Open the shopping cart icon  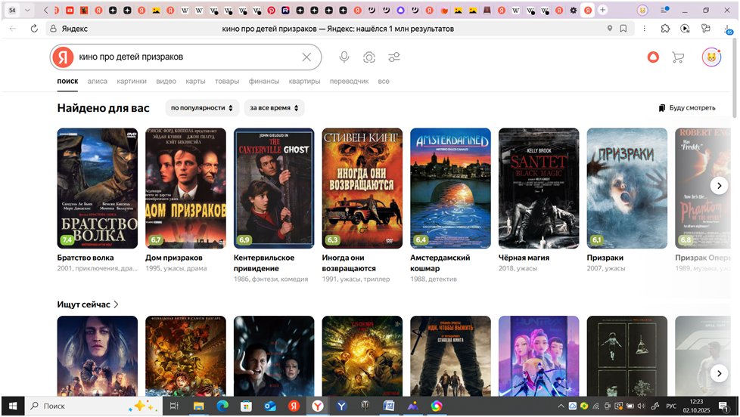pos(678,57)
